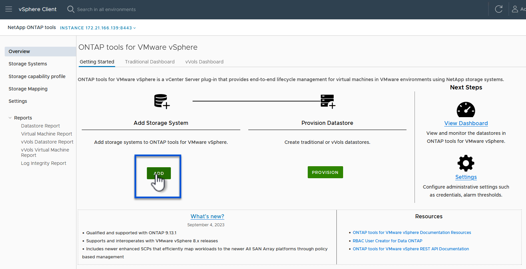This screenshot has width=526, height=269.
Task: Open the hamburger navigation menu
Action: (9, 9)
